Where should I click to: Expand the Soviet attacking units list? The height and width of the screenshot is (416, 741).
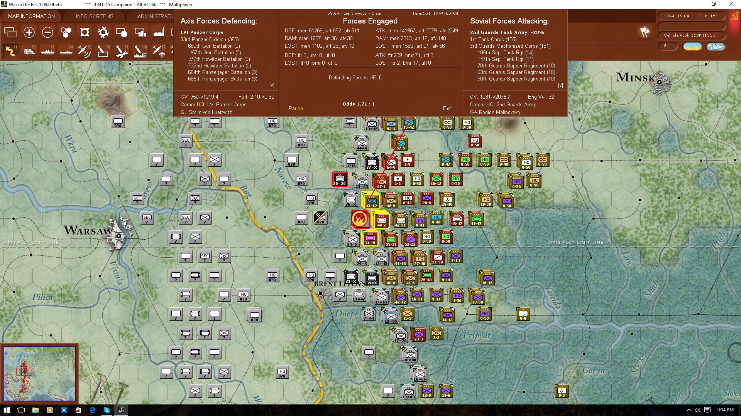(x=560, y=86)
